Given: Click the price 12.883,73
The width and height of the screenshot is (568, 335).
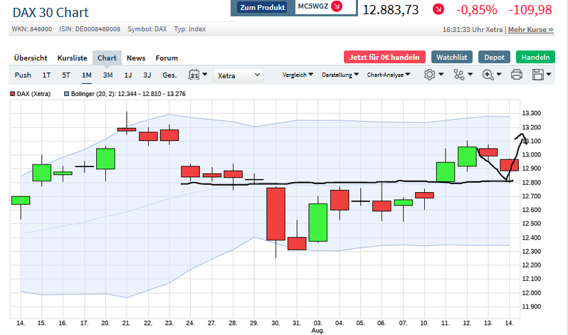Looking at the screenshot, I should pyautogui.click(x=391, y=10).
